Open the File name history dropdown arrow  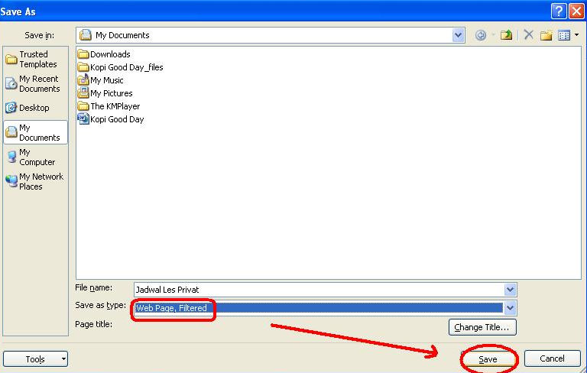(x=510, y=290)
